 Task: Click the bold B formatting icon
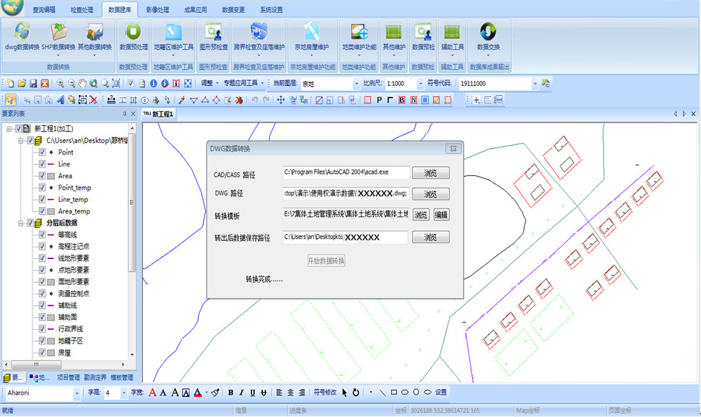(x=230, y=393)
